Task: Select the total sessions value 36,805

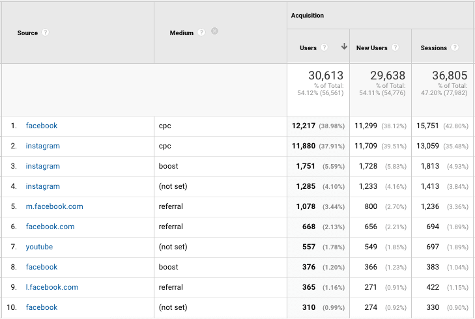Action: coord(450,76)
